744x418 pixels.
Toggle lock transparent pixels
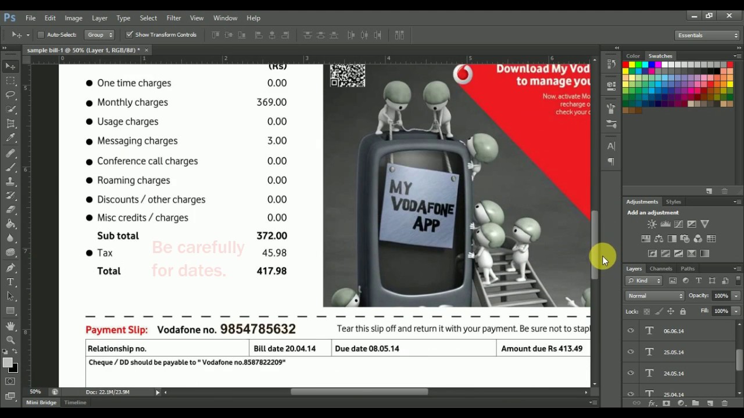647,312
